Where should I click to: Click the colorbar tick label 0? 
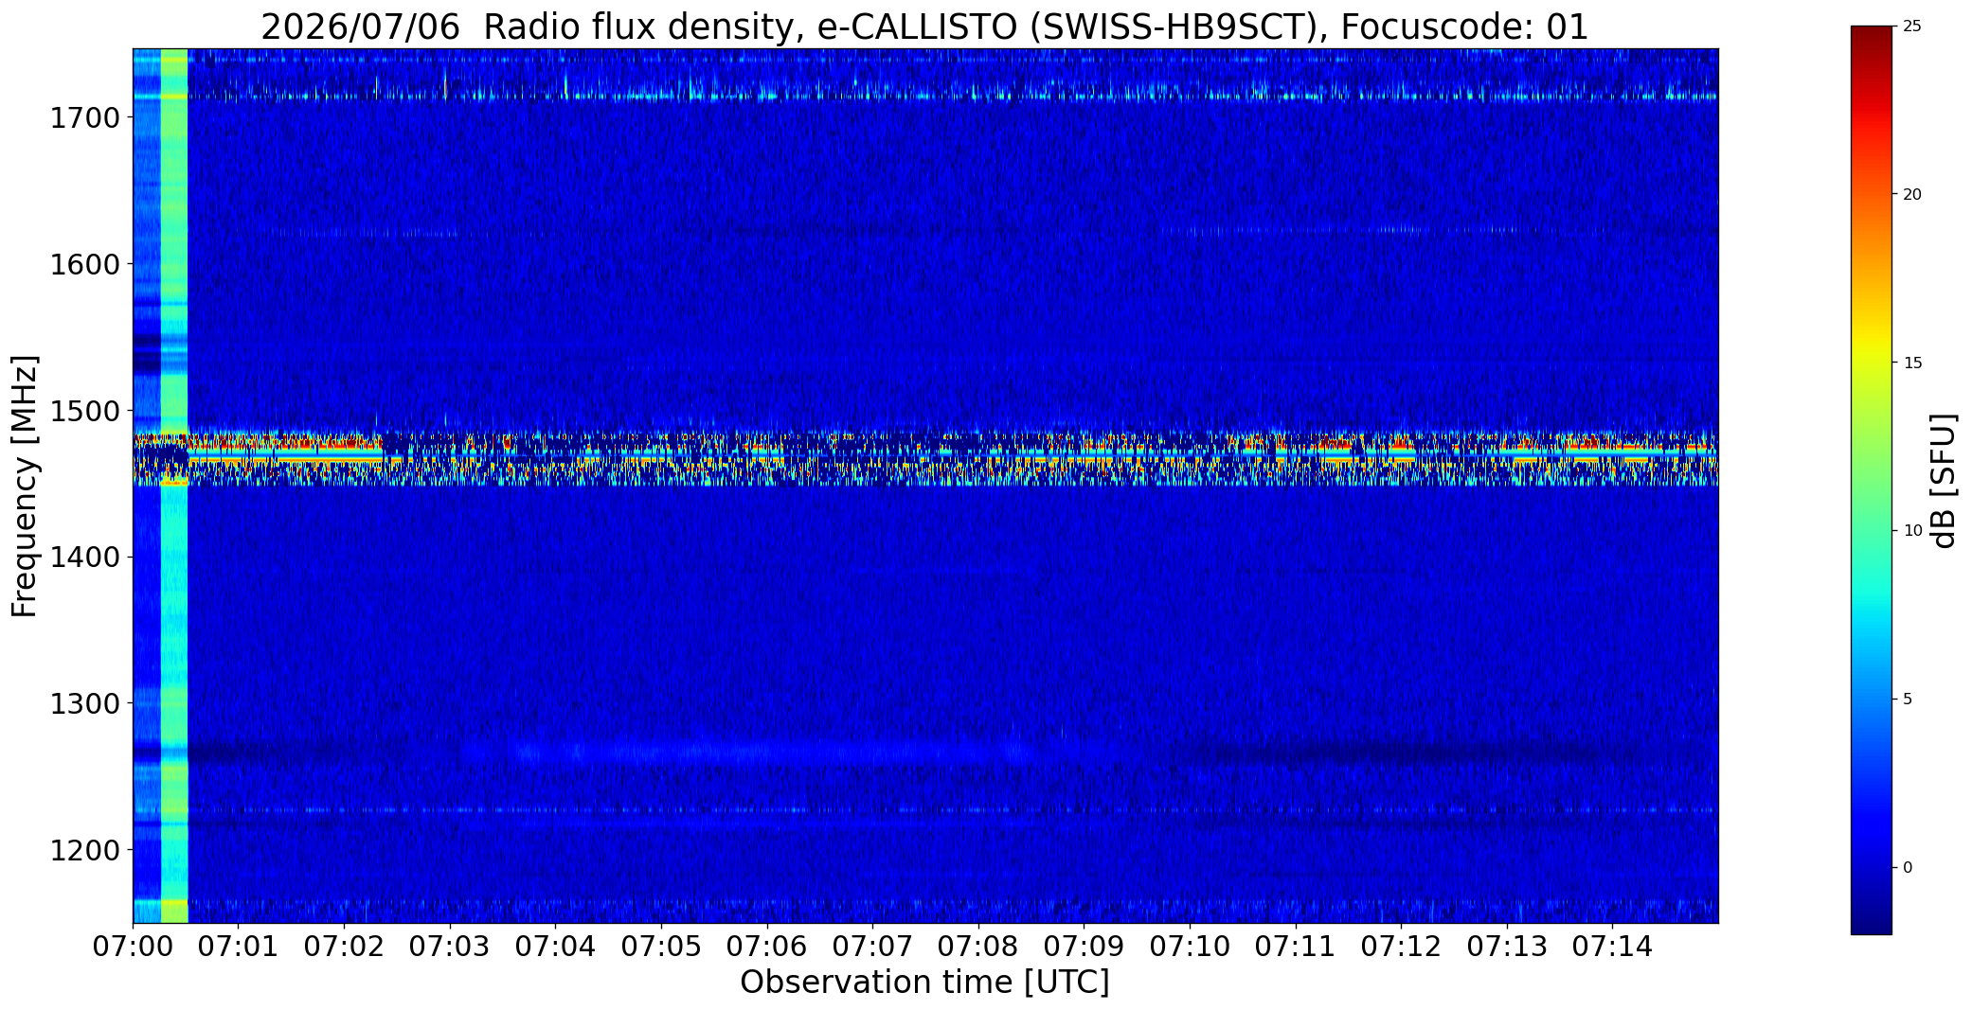coord(1908,867)
